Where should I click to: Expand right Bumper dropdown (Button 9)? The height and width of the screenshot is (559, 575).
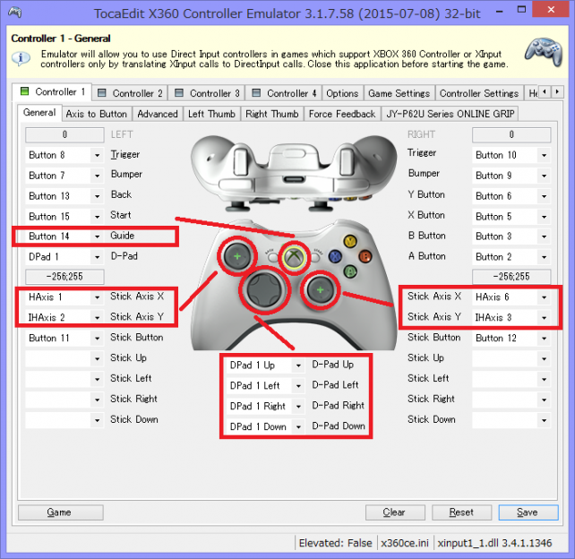pyautogui.click(x=545, y=176)
